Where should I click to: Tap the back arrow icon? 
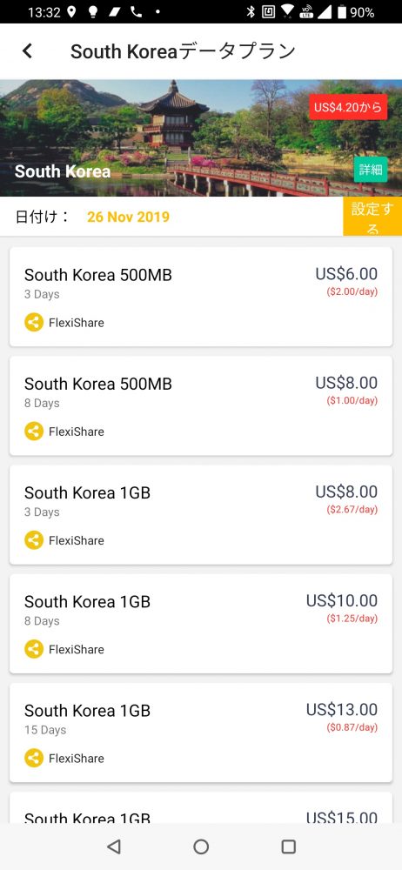point(27,51)
